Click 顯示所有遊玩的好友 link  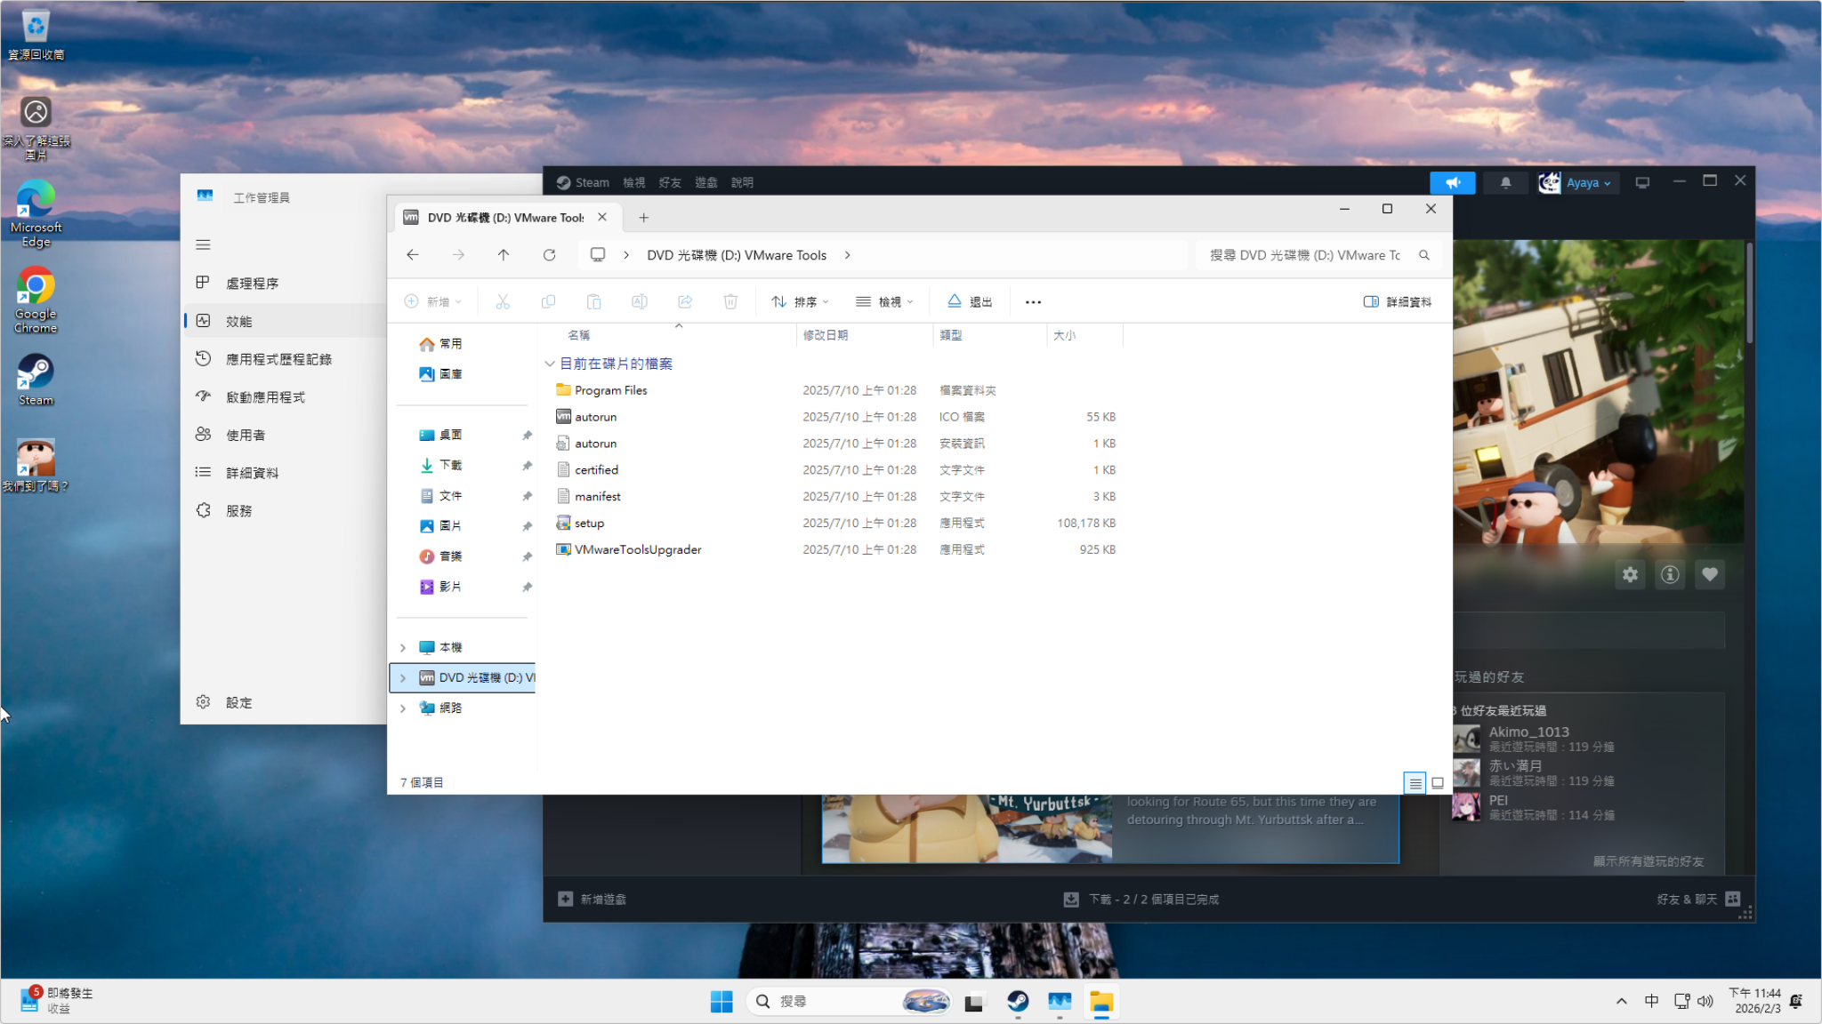[x=1649, y=861]
